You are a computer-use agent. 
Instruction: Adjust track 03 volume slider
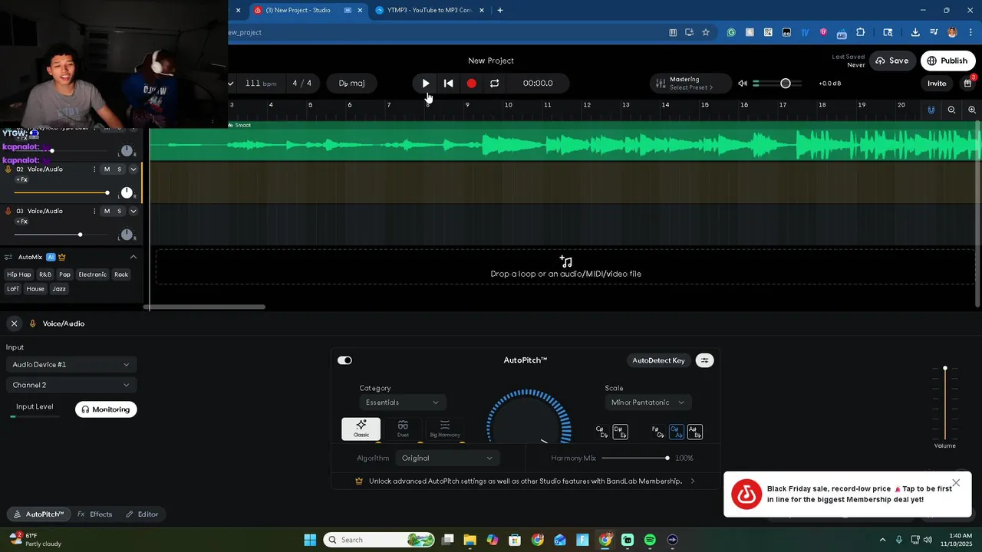80,235
